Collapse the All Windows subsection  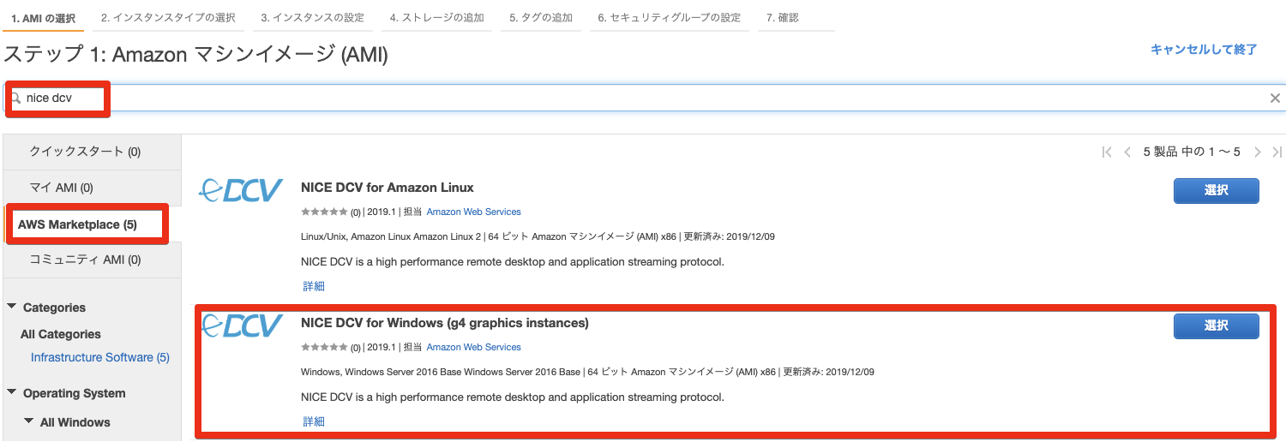(x=29, y=422)
